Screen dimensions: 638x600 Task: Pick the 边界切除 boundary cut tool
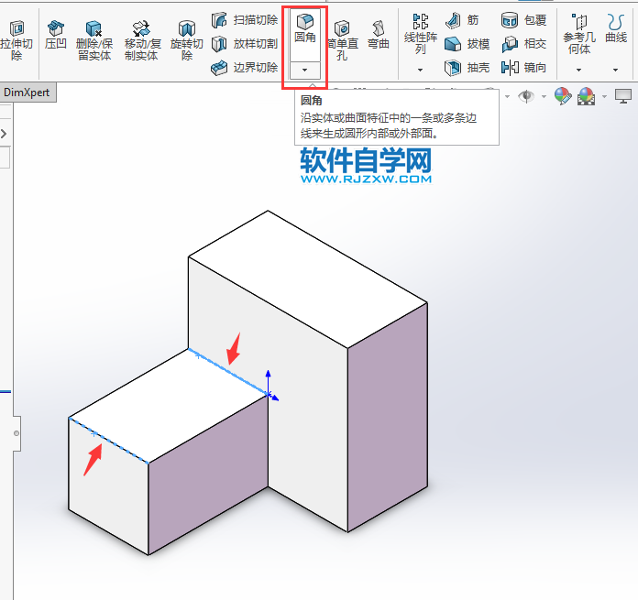pyautogui.click(x=245, y=67)
